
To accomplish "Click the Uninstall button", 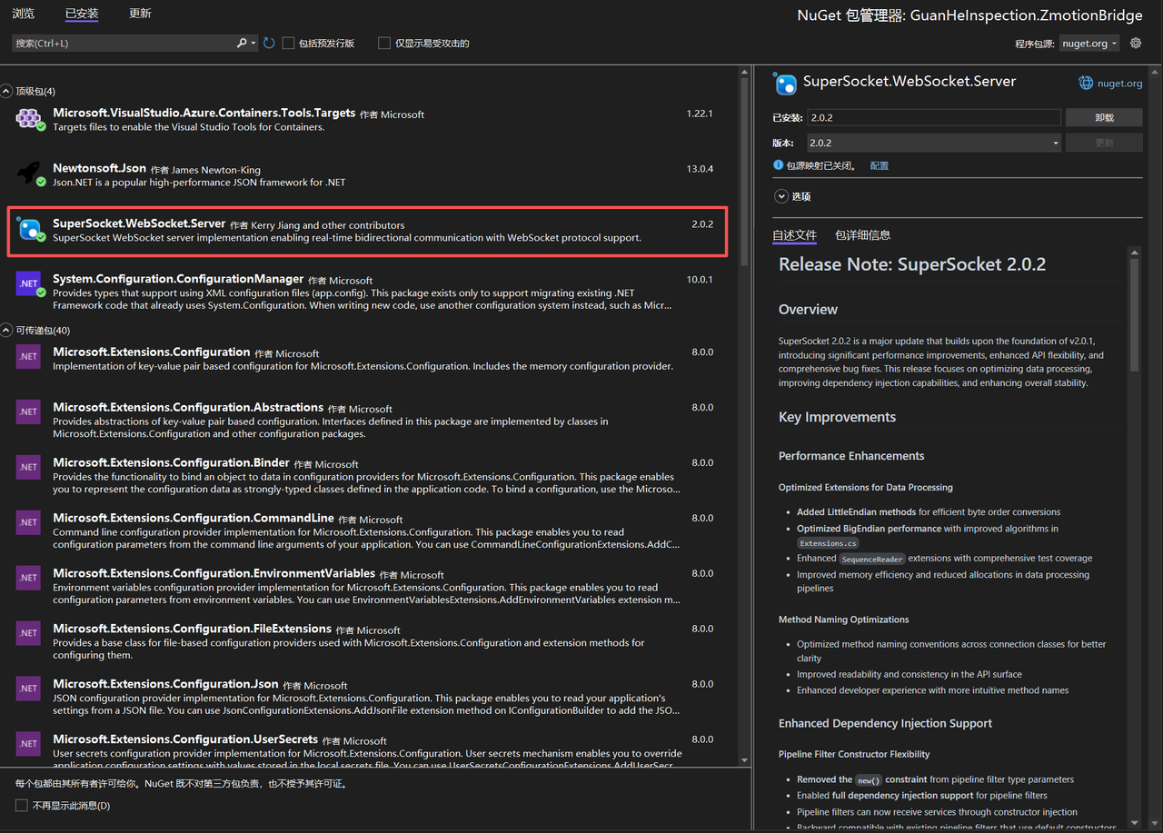I will [x=1104, y=117].
